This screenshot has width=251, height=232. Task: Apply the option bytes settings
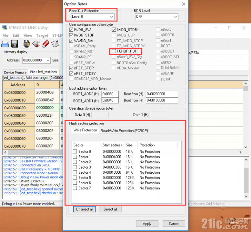[147, 224]
